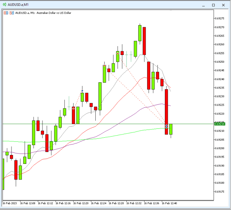
Task: Click the 0.69225 price axis label
Action: [x=220, y=105]
